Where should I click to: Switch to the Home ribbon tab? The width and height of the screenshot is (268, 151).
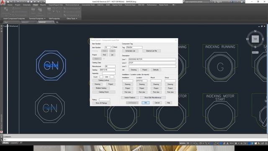click(10, 5)
